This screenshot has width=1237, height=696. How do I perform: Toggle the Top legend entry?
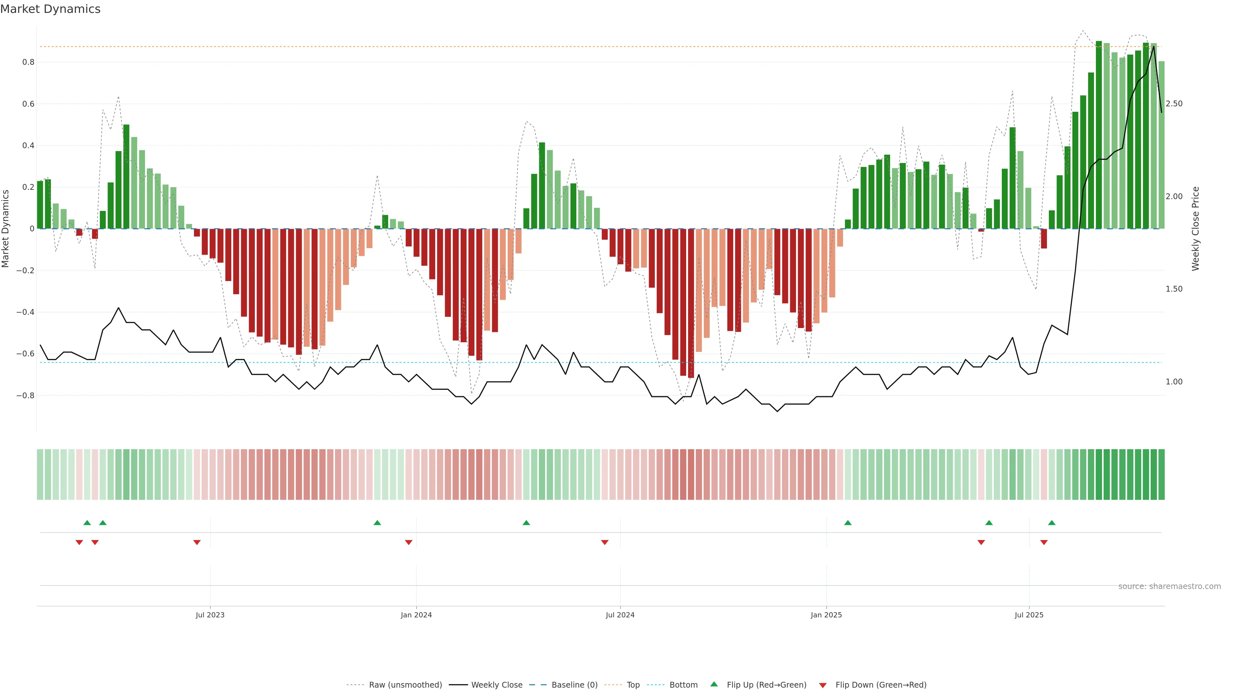633,685
